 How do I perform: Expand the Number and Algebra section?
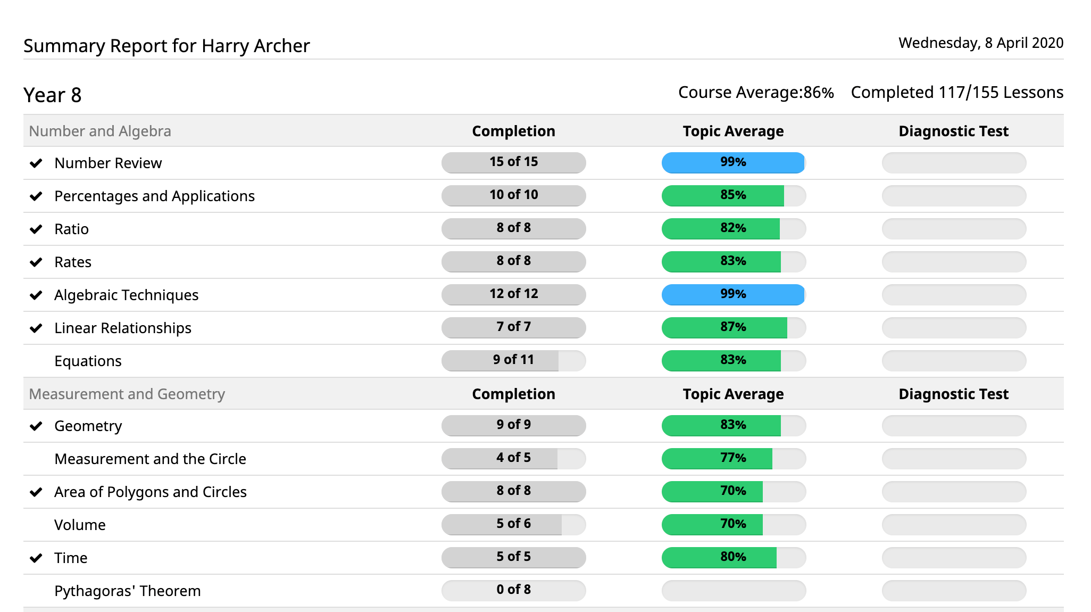tap(101, 130)
